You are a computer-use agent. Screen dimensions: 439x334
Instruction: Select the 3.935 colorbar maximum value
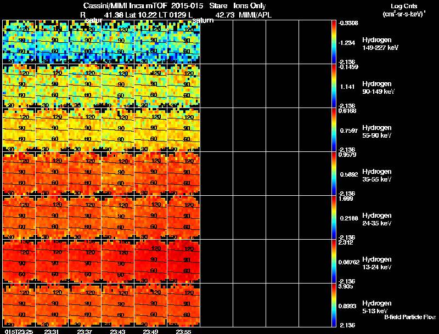[x=346, y=286]
